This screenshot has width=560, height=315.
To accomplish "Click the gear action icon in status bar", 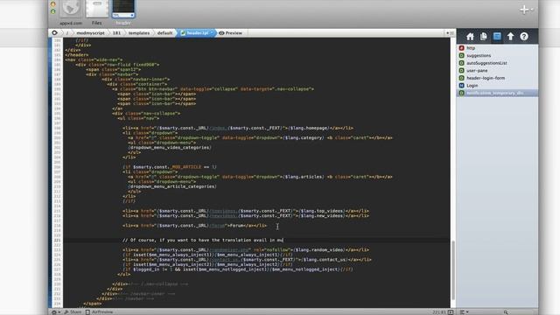I will point(54,312).
